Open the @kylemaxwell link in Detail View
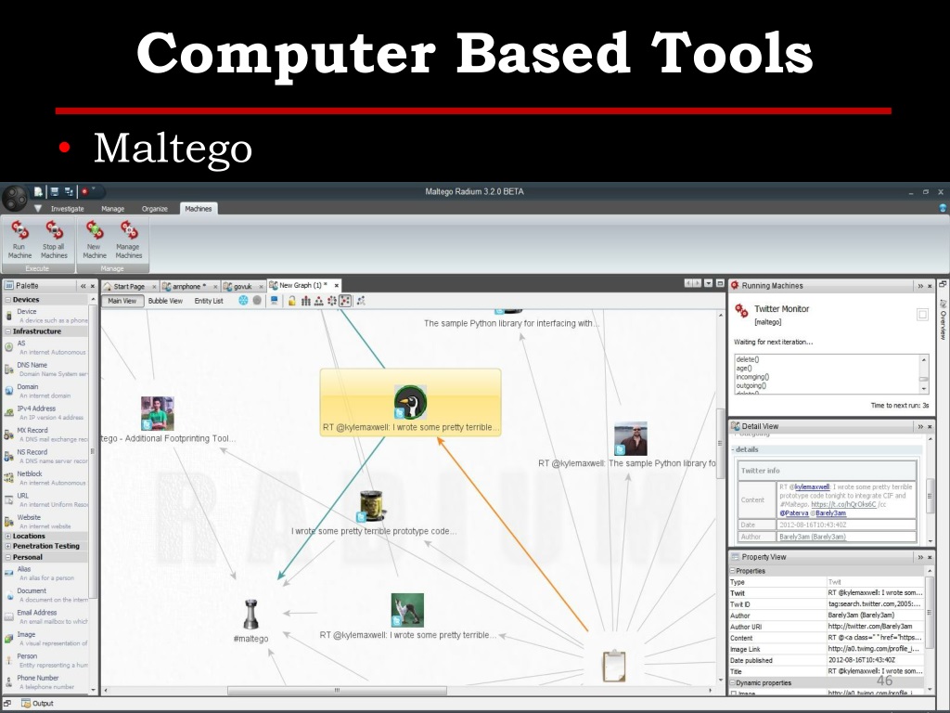Viewport: 950px width, 713px height. pos(812,486)
